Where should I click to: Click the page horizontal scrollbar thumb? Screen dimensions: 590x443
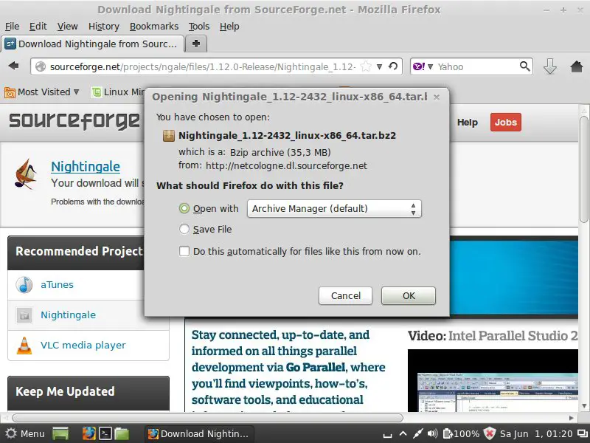207,418
